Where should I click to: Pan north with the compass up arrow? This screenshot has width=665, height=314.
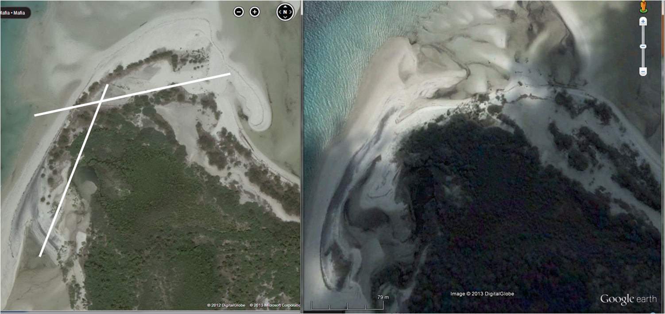coord(285,6)
